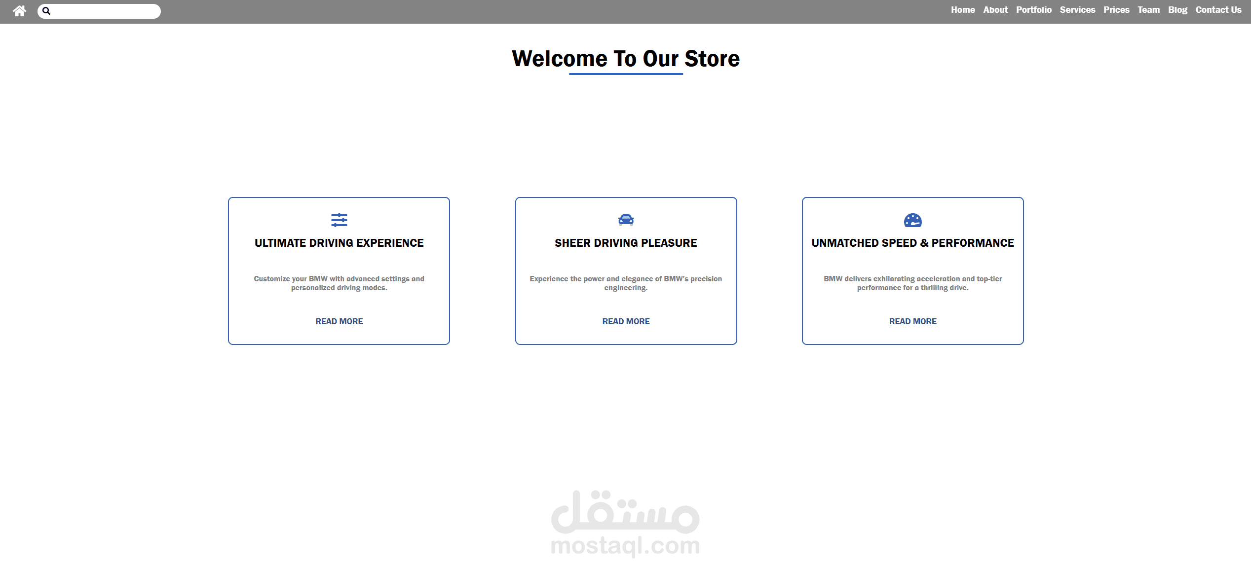Viewport: 1251px width, 570px height.
Task: Select Services in the navigation bar
Action: point(1077,10)
